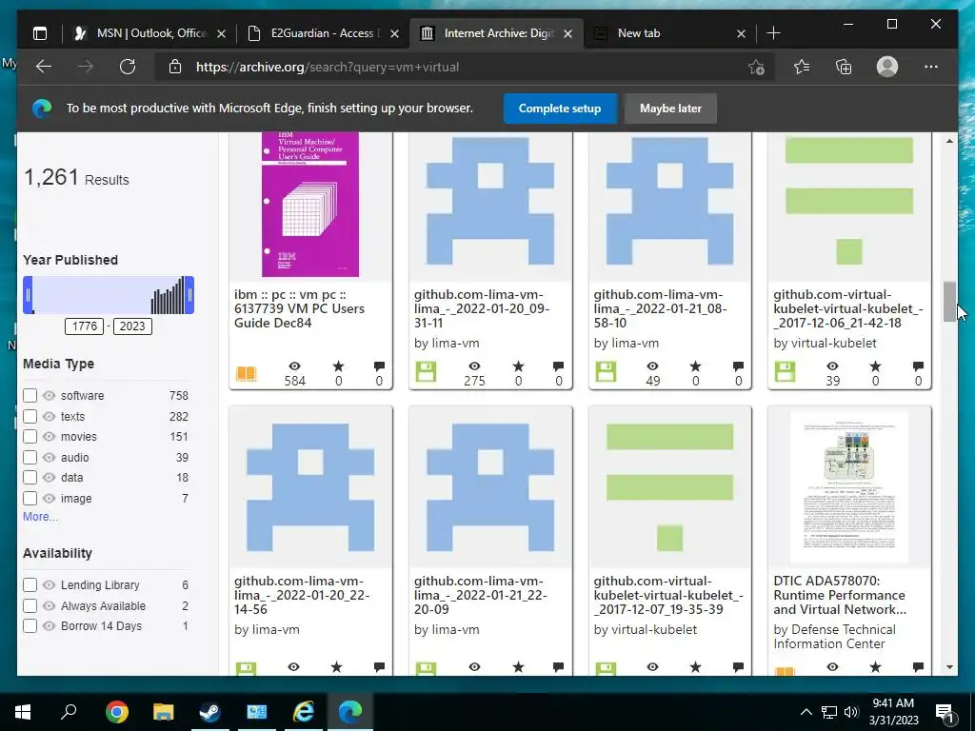Check the image media type box

click(x=30, y=498)
